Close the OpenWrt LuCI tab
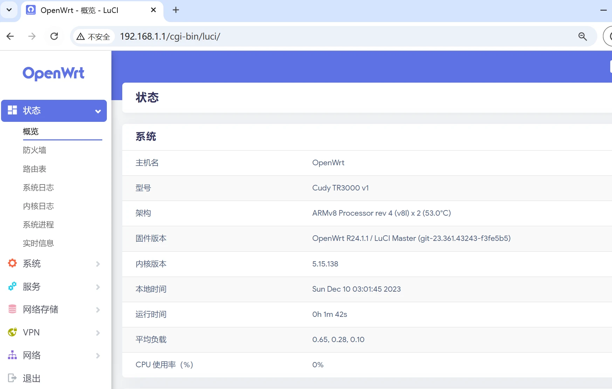Image resolution: width=612 pixels, height=389 pixels. coord(153,10)
